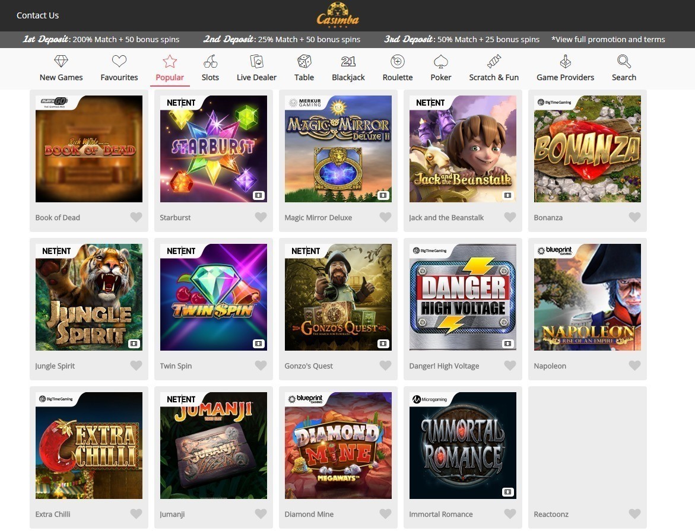This screenshot has width=695, height=531.
Task: Toggle Magic Mirror Deluxe favourite heart
Action: [x=385, y=217]
